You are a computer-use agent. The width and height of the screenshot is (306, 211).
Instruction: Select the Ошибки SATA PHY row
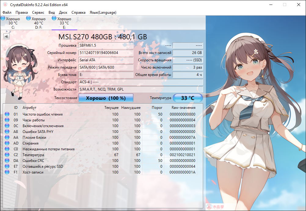tap(100, 131)
